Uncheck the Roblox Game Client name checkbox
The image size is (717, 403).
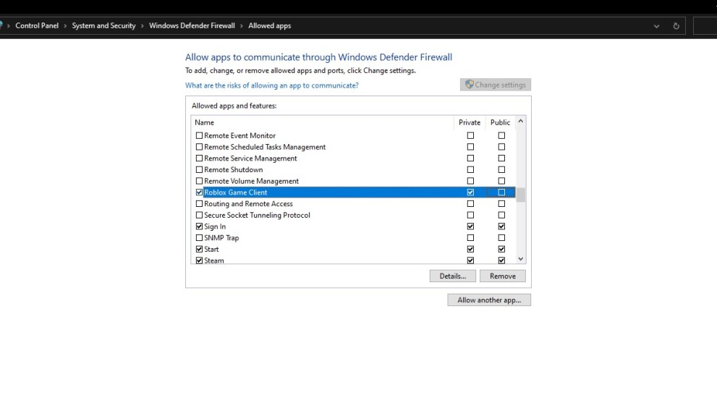[x=199, y=192]
